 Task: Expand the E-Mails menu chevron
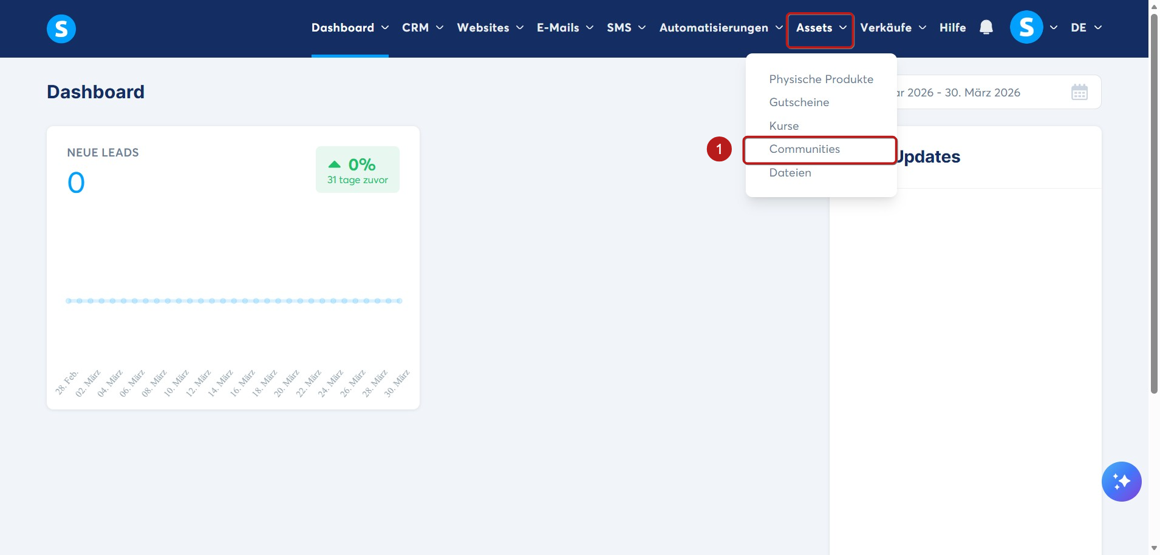click(x=590, y=27)
